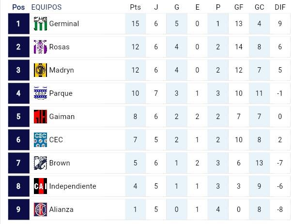Screen dimensions: 294x224
Task: Open the Independiente team name link
Action: click(x=73, y=186)
